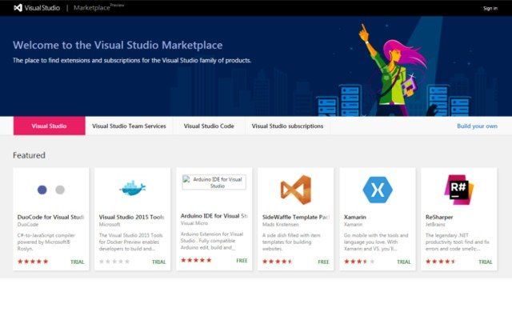The image size is (512, 320).
Task: Click the C#-to-JavaScript compiler description
Action: (x=46, y=242)
